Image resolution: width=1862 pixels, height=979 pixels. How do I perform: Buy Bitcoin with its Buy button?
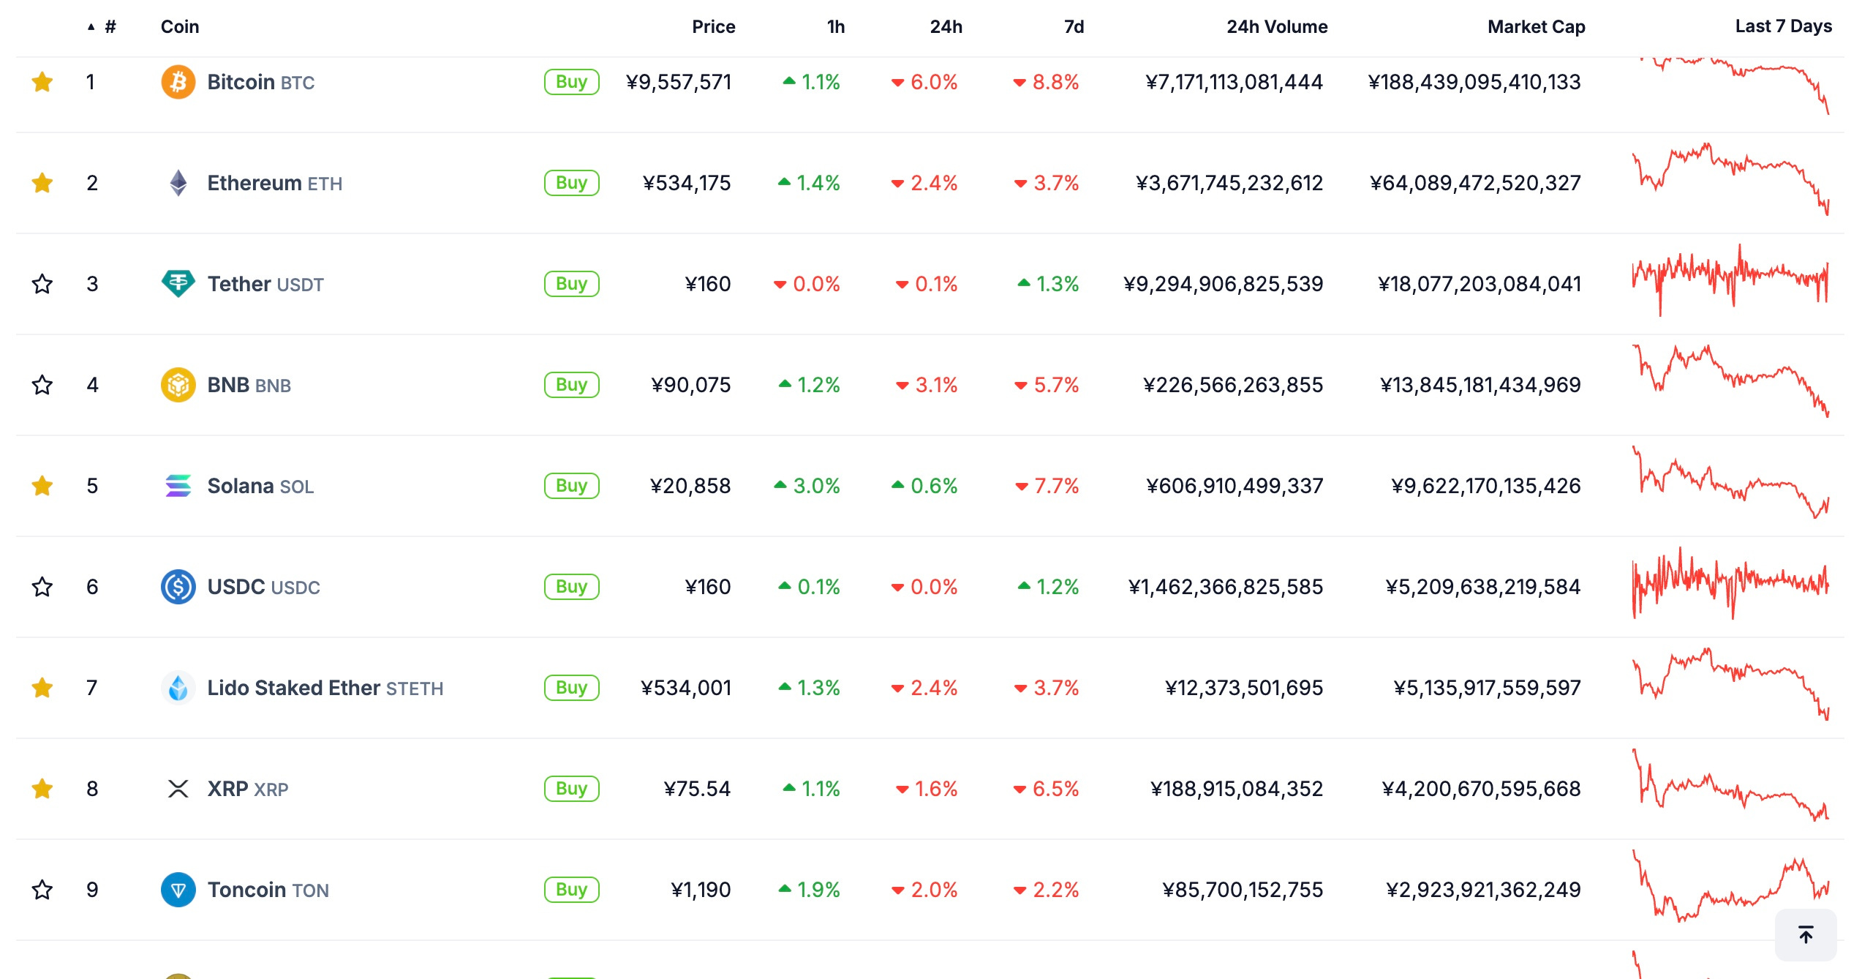coord(572,82)
